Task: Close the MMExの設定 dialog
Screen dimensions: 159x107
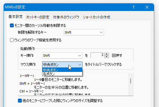Action: 147,7
